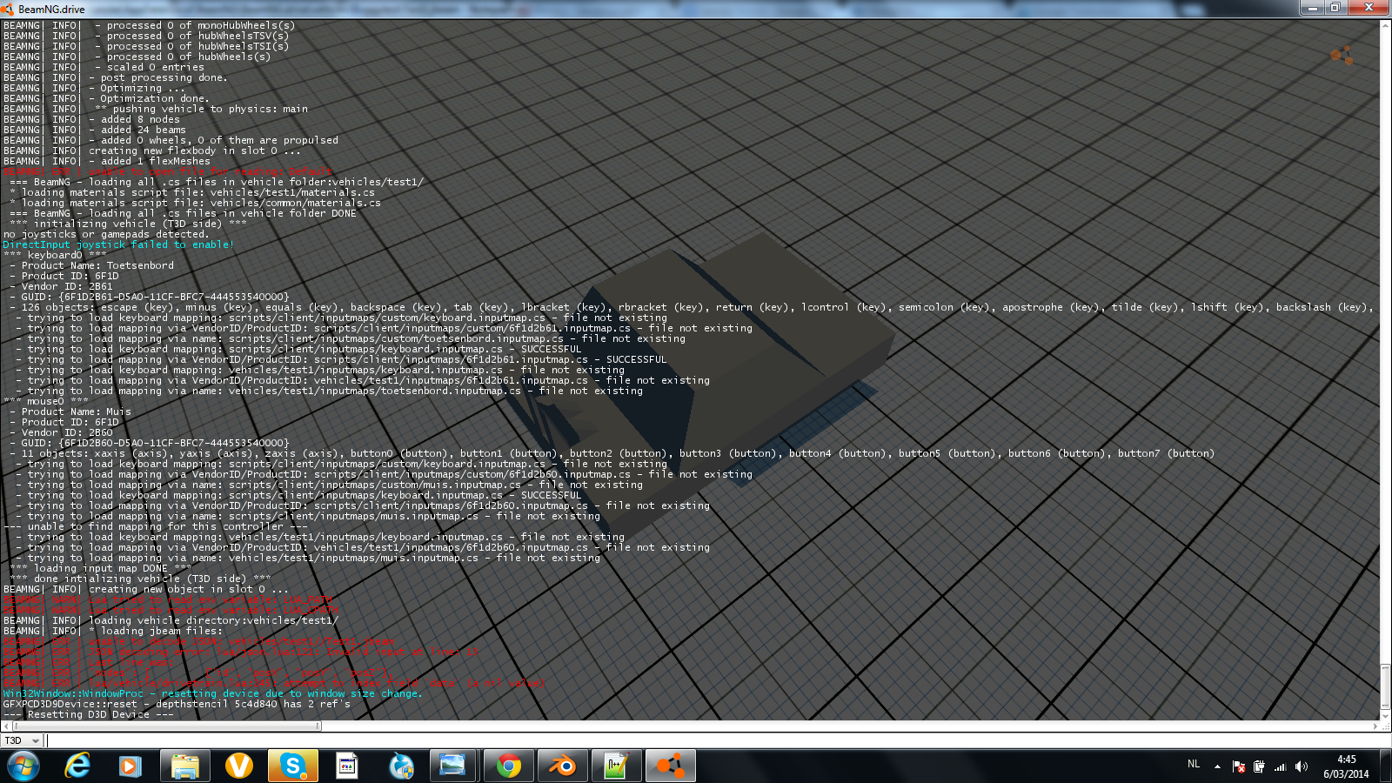Switch to the Google Chrome taskbar window

509,766
